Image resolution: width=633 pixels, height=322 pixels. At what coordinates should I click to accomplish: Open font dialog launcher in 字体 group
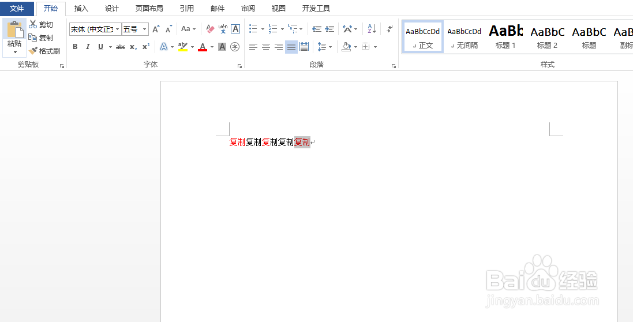click(240, 66)
